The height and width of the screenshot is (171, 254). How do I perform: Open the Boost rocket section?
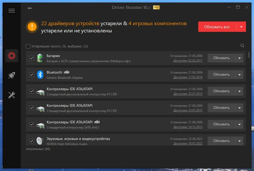click(x=12, y=75)
